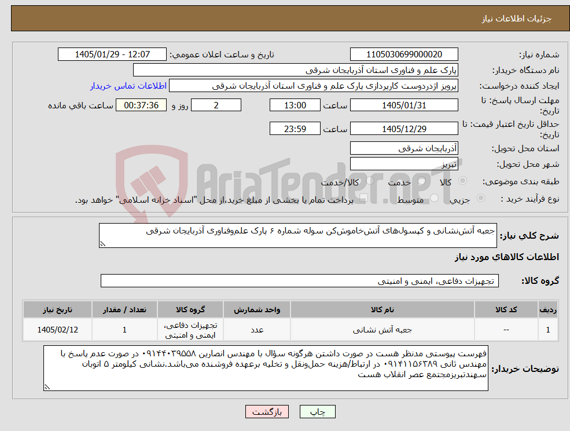The image size is (570, 431).
Task: Select the کالا/خدمت radio button
Action: (x=370, y=181)
